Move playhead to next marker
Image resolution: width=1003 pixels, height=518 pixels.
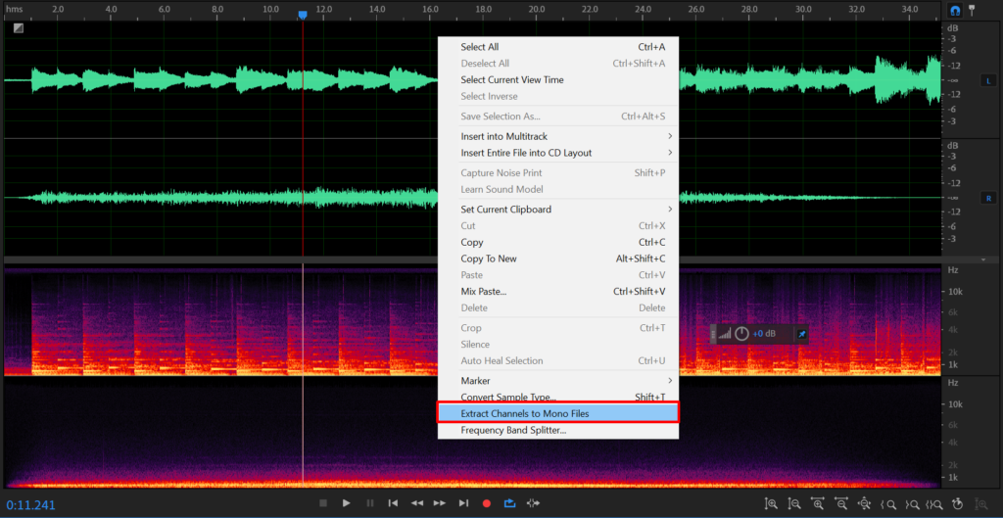click(x=463, y=503)
